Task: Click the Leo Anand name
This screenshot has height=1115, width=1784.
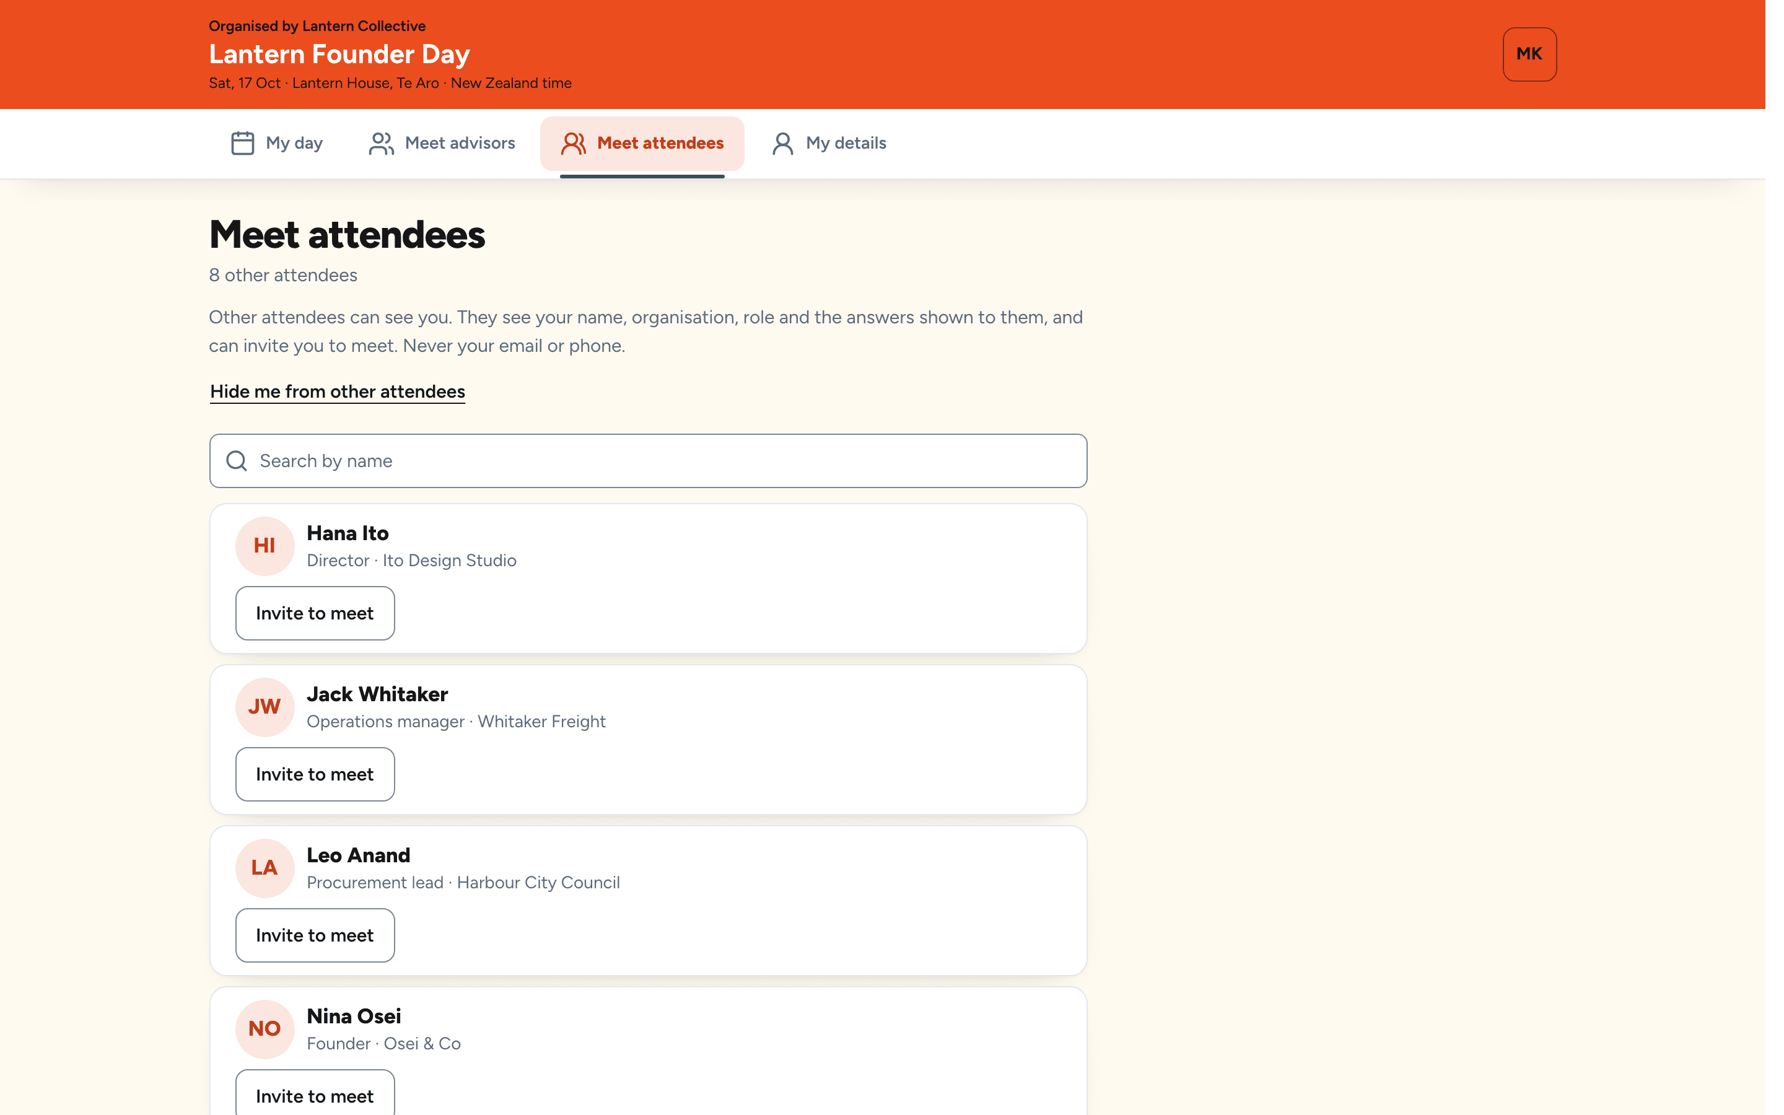Action: pos(358,855)
